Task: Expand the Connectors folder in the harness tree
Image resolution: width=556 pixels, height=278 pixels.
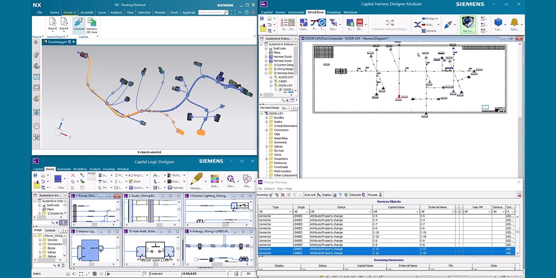Action: pyautogui.click(x=266, y=130)
